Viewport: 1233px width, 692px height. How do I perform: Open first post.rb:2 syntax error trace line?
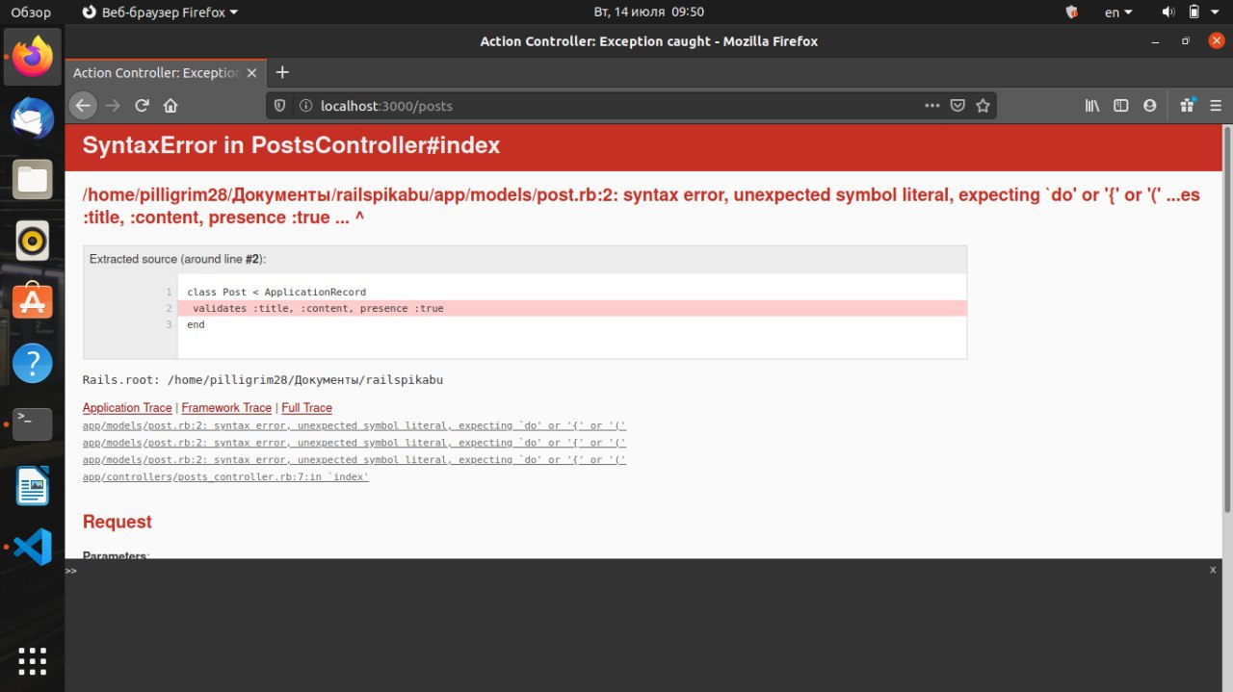click(354, 425)
